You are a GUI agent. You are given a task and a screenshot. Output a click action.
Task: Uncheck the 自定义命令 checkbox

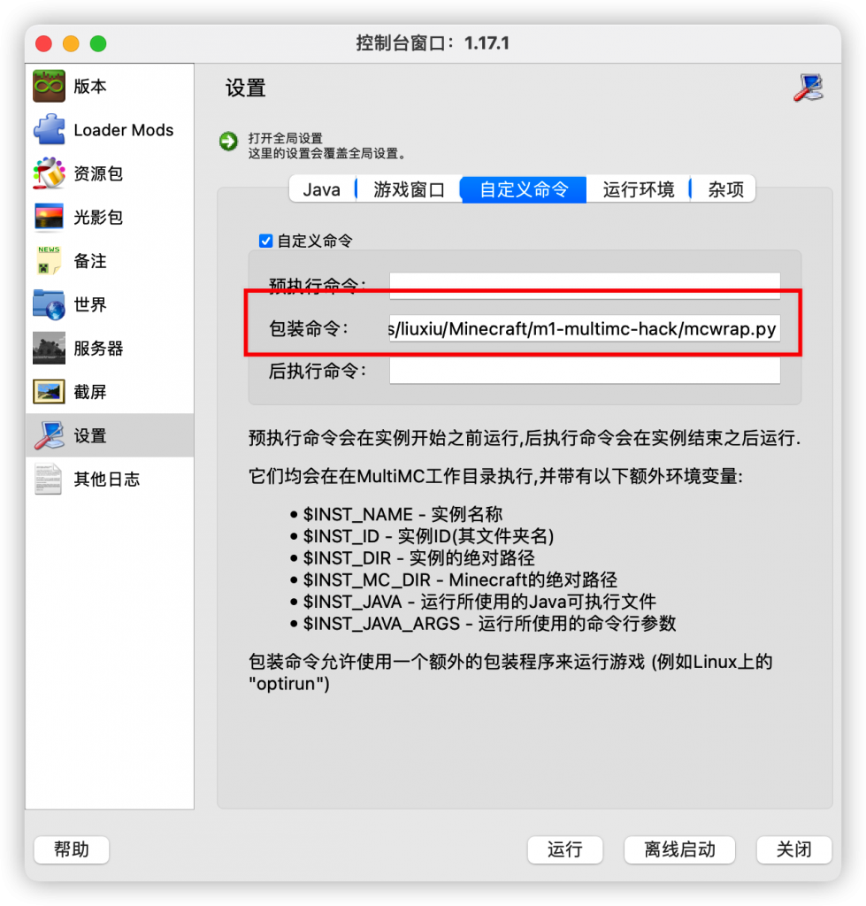click(265, 241)
